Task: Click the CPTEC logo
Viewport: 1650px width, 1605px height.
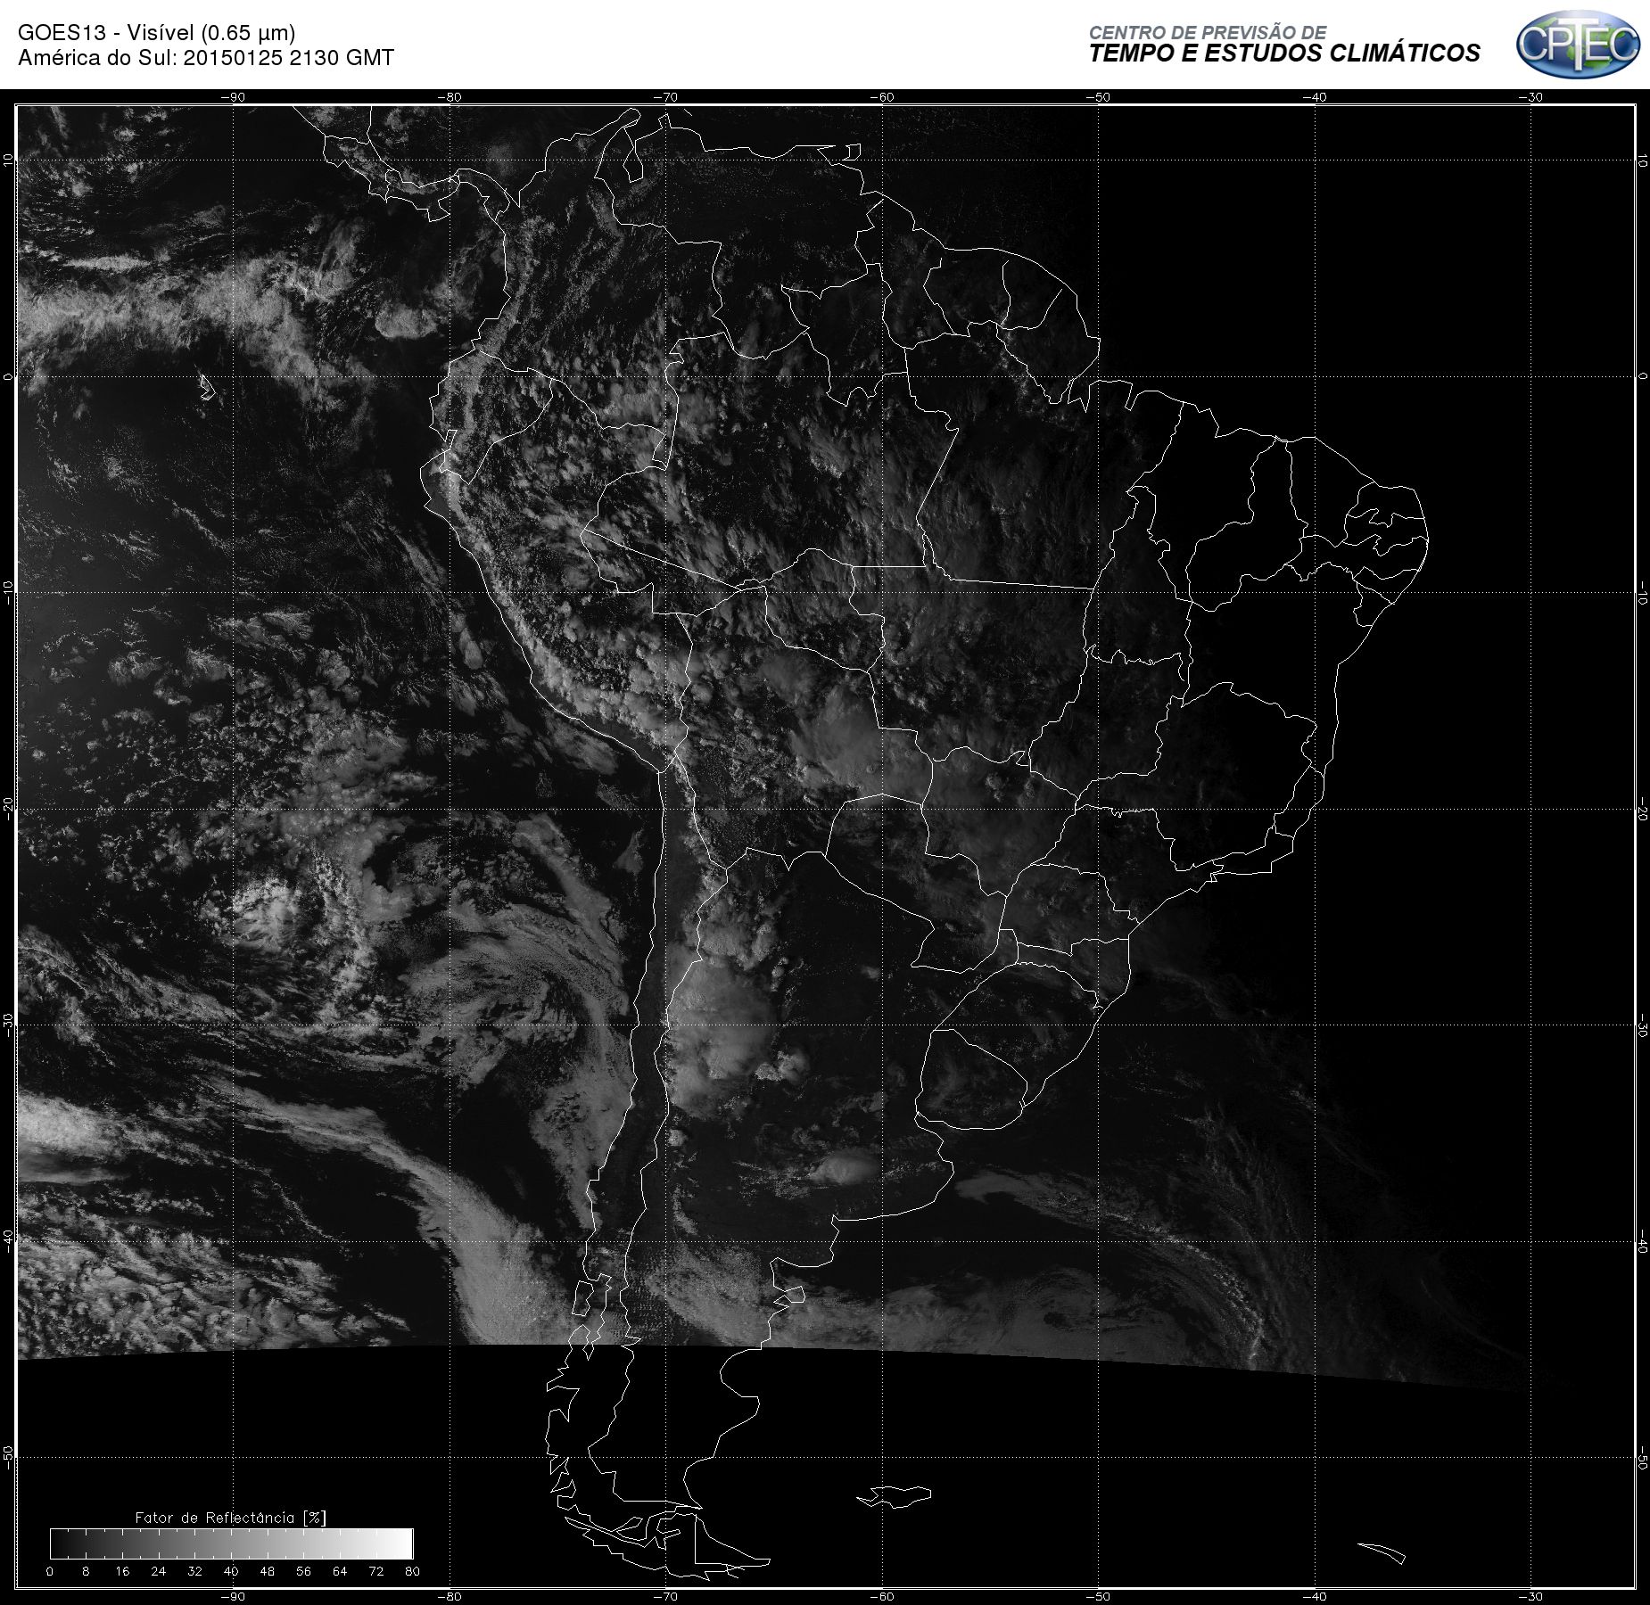Action: click(1578, 44)
